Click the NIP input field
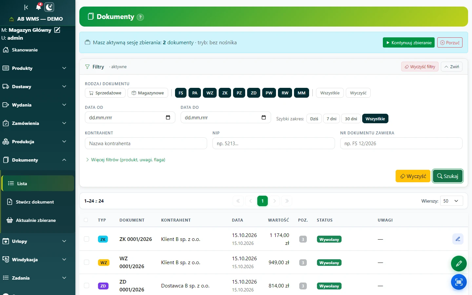Screen dimensions: 472x295 click(x=274, y=143)
